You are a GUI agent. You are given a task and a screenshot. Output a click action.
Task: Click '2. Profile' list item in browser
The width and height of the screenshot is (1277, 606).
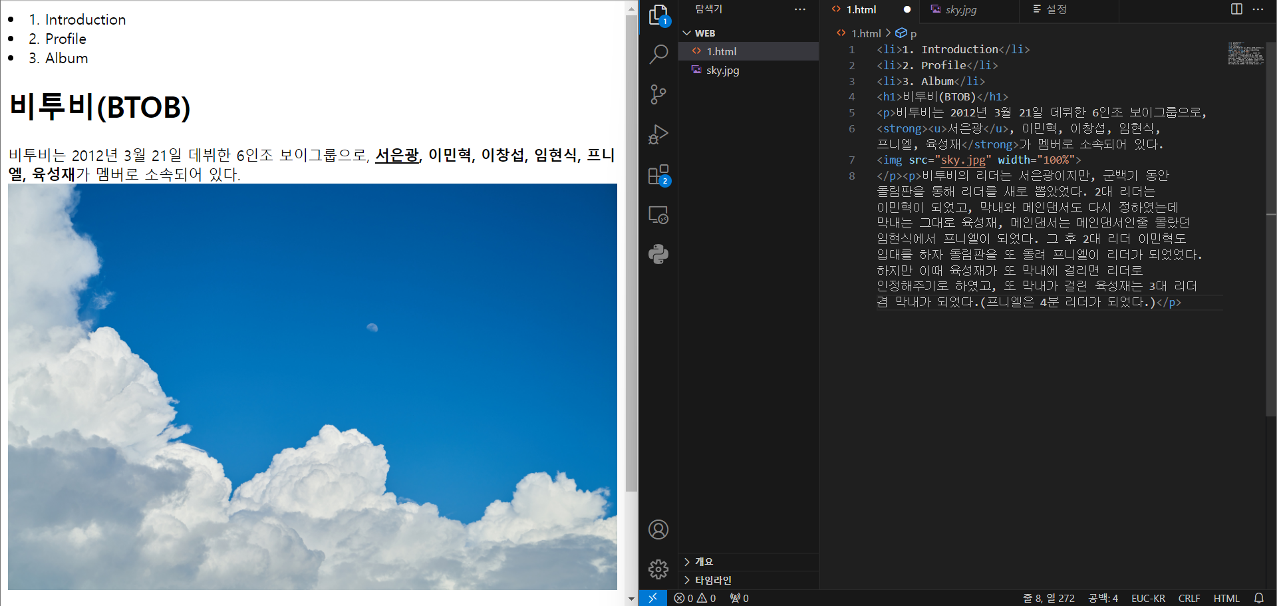(57, 39)
